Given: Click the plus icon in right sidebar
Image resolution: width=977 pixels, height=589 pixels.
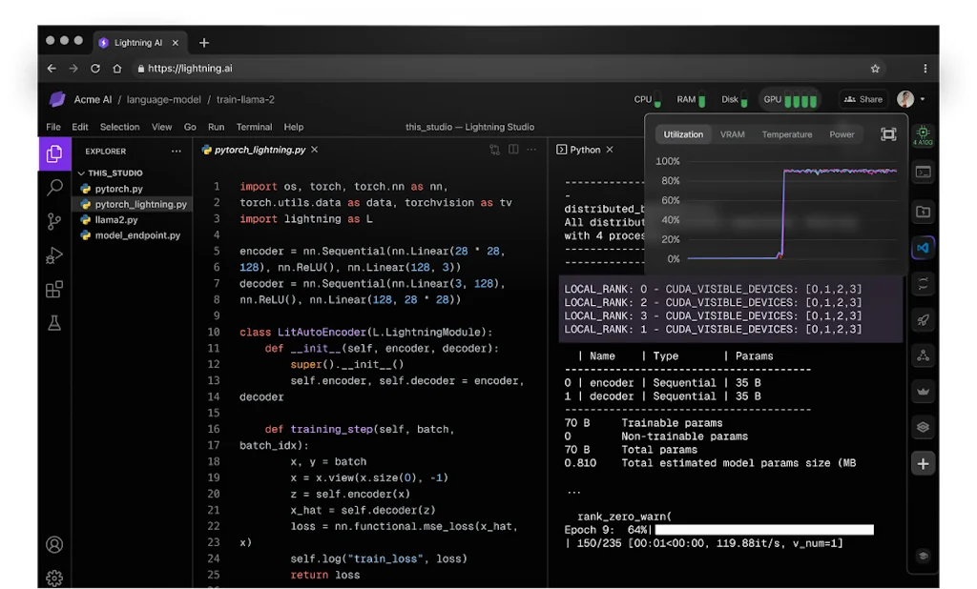Looking at the screenshot, I should point(923,464).
